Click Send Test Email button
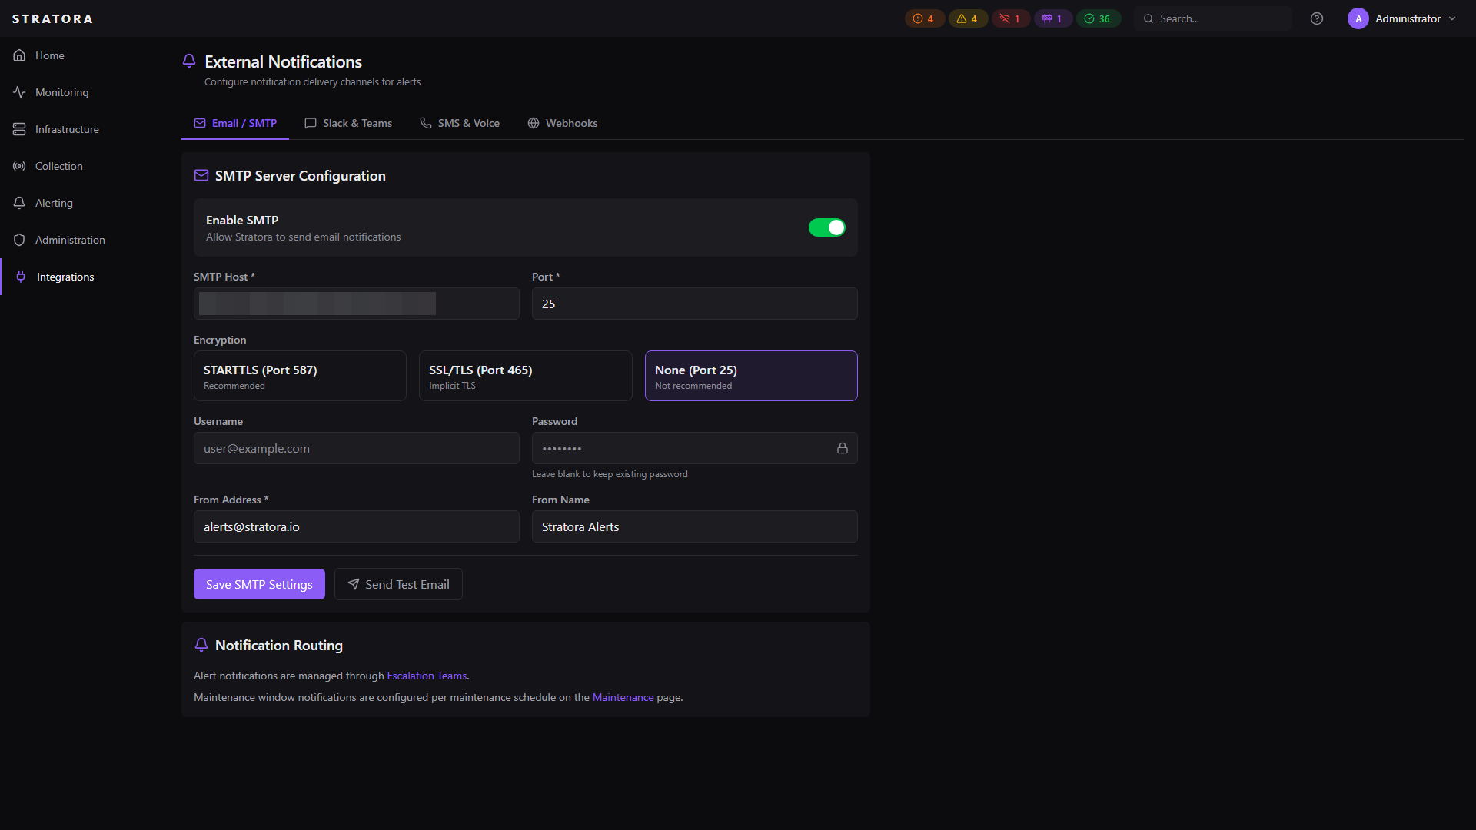 click(398, 584)
